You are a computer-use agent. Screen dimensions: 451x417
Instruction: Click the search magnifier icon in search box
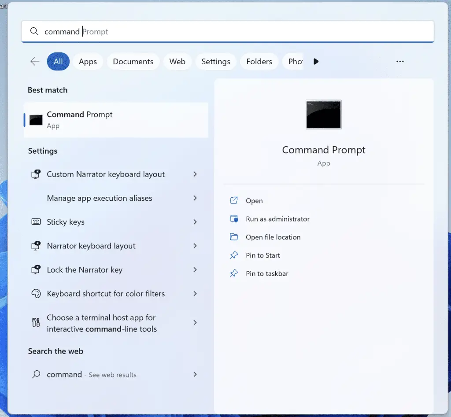click(34, 31)
